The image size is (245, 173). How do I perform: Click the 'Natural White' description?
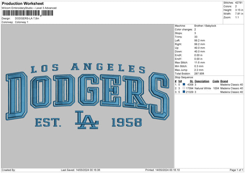pos(203,89)
